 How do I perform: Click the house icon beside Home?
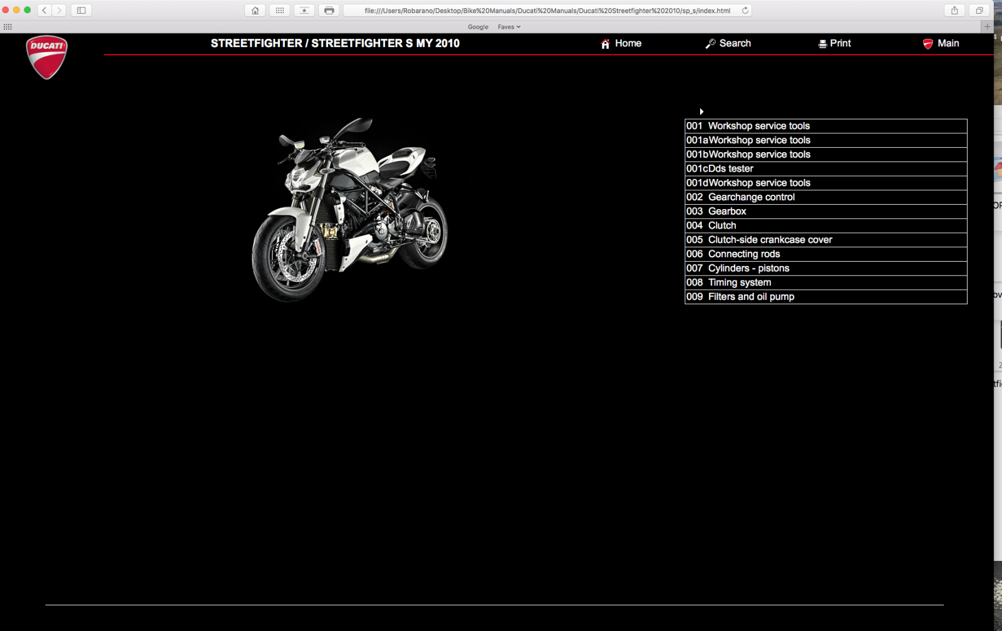click(605, 44)
